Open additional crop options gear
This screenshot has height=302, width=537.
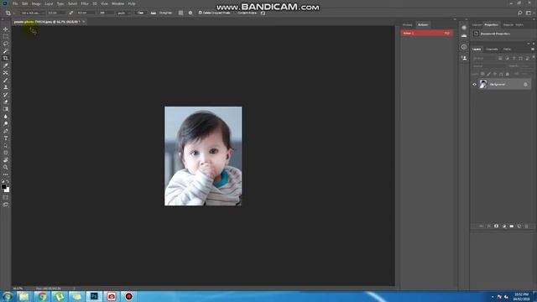pyautogui.click(x=190, y=13)
